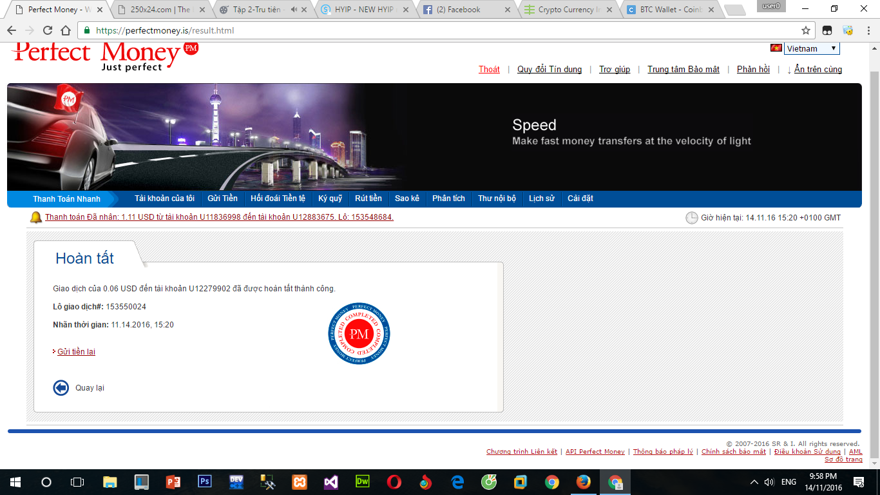Screen dimensions: 880x495
Task: Open the Thư nội bộ menu item
Action: coord(497,199)
